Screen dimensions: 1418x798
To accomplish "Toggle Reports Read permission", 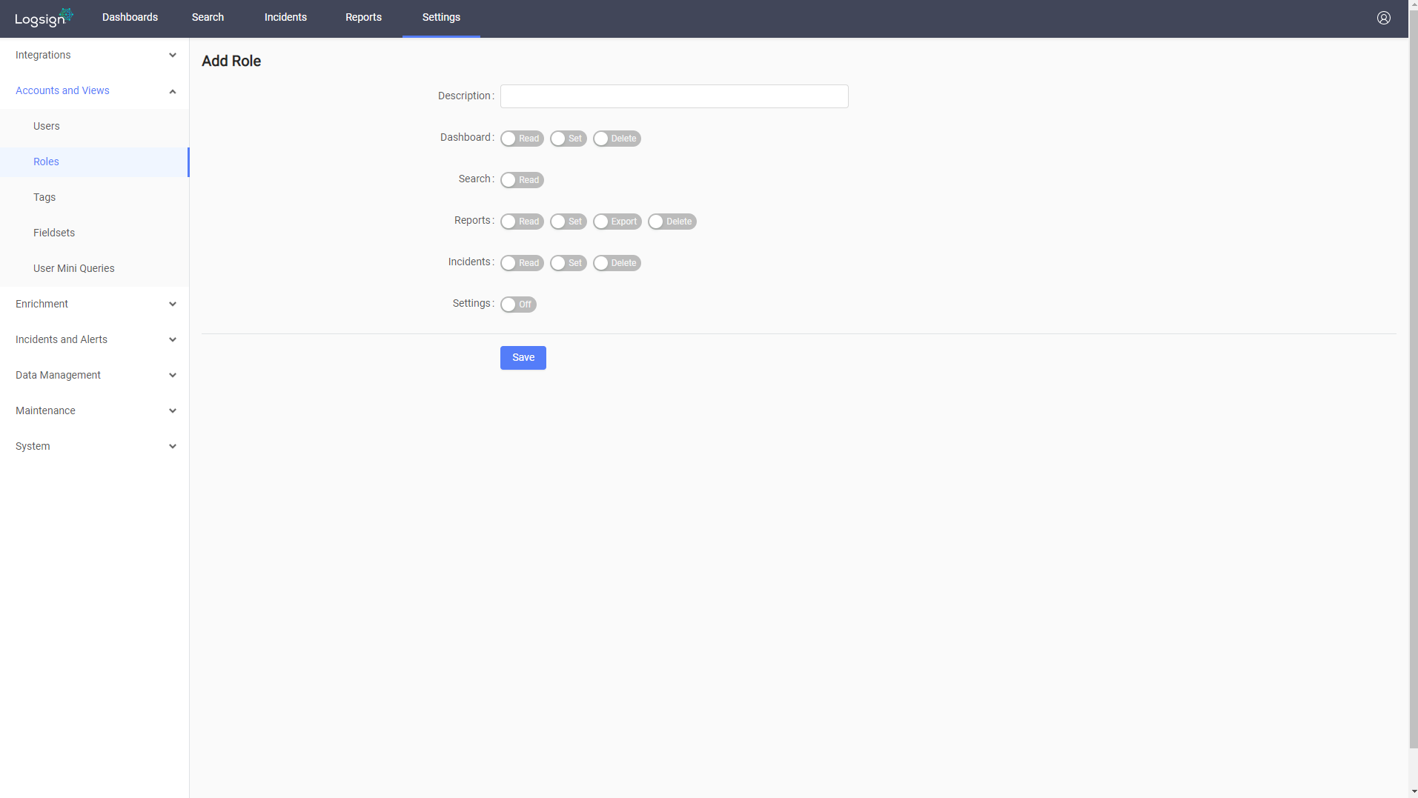I will click(x=522, y=222).
